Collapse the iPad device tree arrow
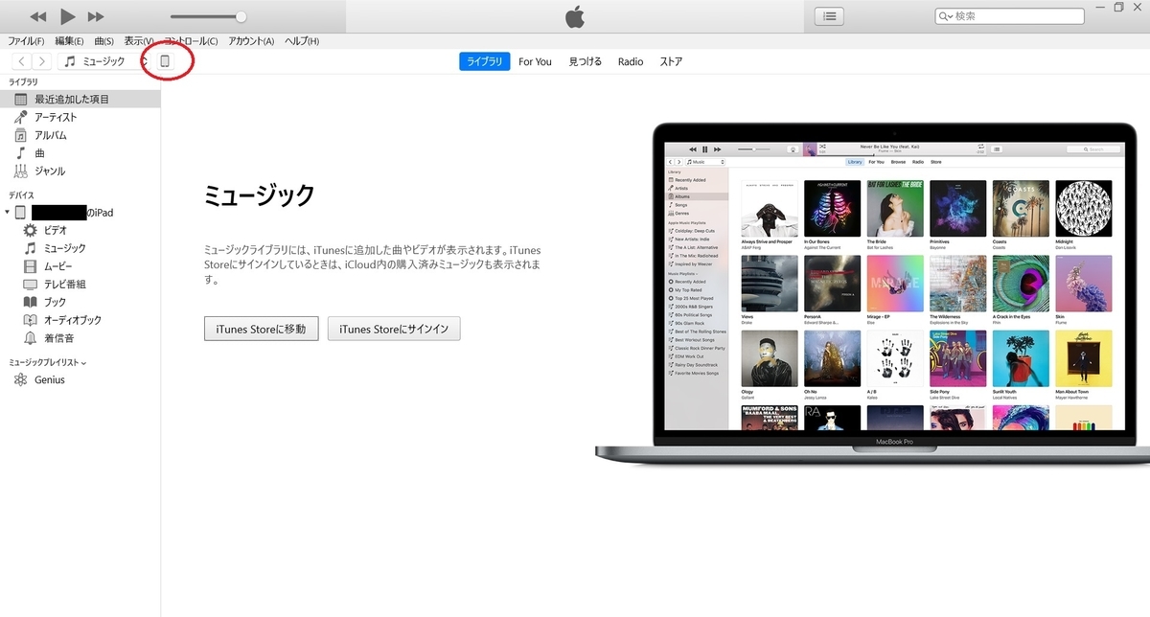 pos(7,213)
